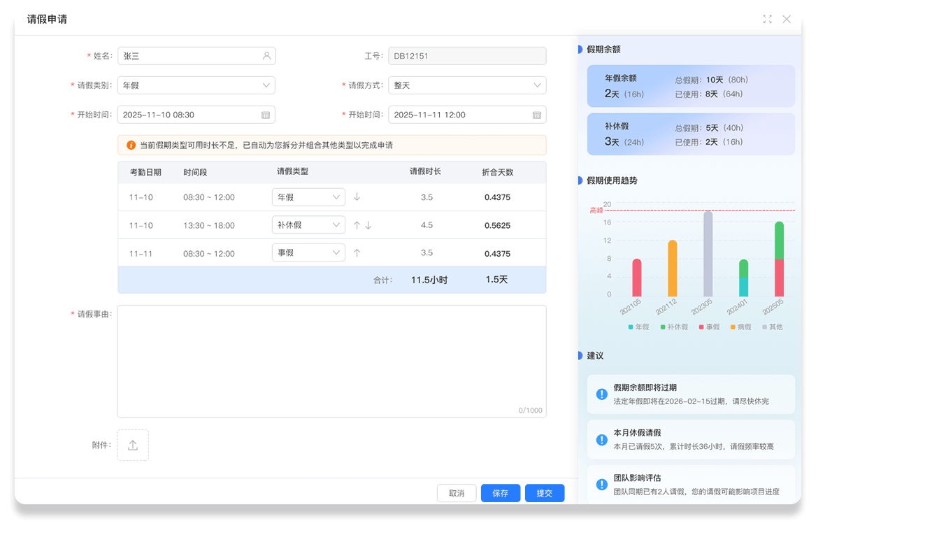The image size is (946, 556).
Task: Open leave type dropdown in the 13:30 ~ 18:00 row
Action: coord(308,225)
